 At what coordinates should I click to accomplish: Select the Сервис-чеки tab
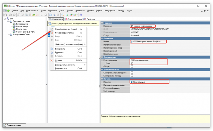click(56, 19)
